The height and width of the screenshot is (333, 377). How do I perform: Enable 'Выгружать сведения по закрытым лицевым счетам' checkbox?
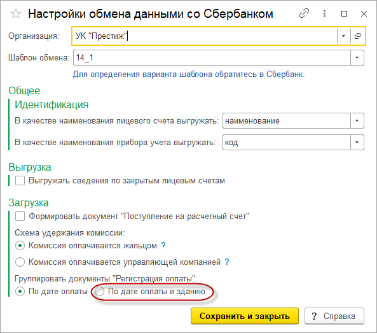pyautogui.click(x=20, y=181)
